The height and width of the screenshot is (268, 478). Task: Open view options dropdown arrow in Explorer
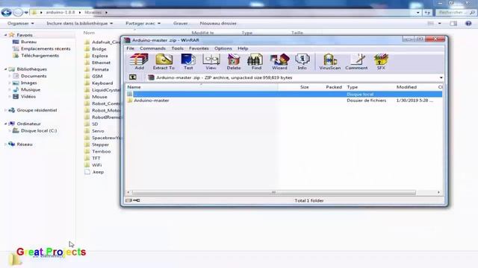tap(440, 23)
